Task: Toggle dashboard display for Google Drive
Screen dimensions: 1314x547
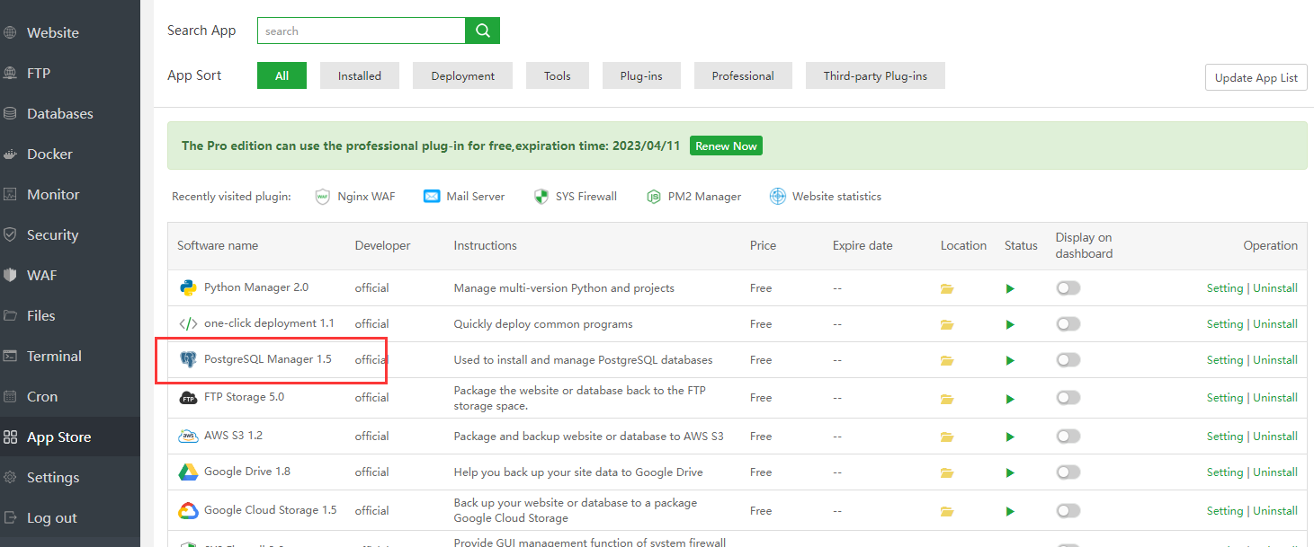Action: [1068, 472]
